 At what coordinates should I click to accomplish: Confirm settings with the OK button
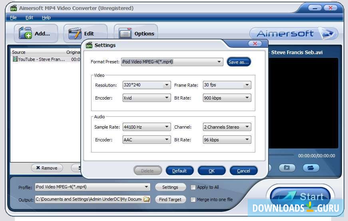click(x=211, y=170)
